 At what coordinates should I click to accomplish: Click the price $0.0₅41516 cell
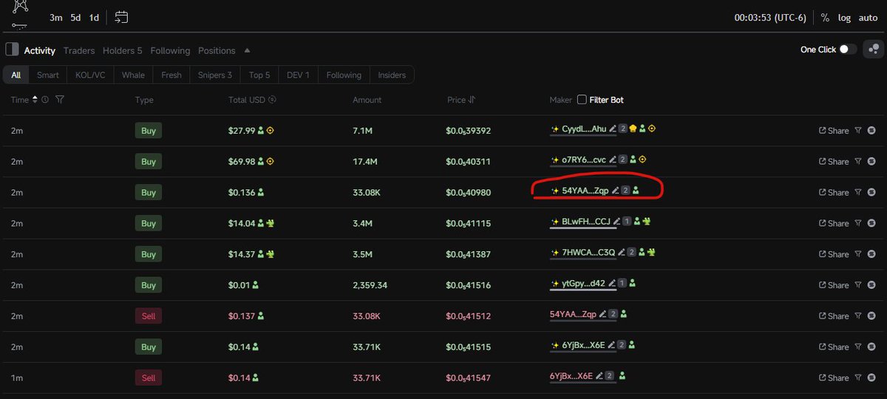[x=469, y=285]
